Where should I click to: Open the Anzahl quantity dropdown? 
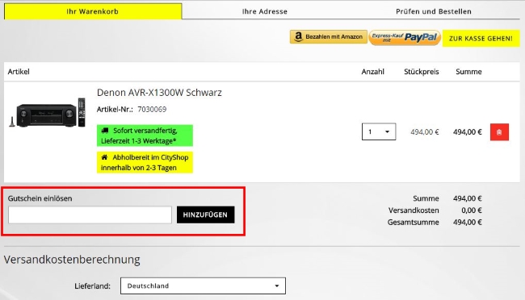(x=379, y=131)
